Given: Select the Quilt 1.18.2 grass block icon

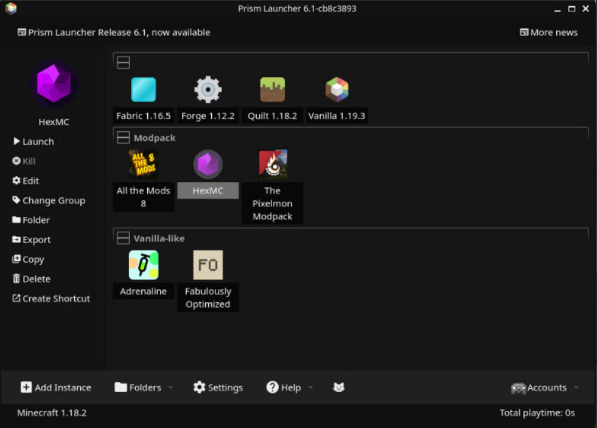Looking at the screenshot, I should point(272,89).
